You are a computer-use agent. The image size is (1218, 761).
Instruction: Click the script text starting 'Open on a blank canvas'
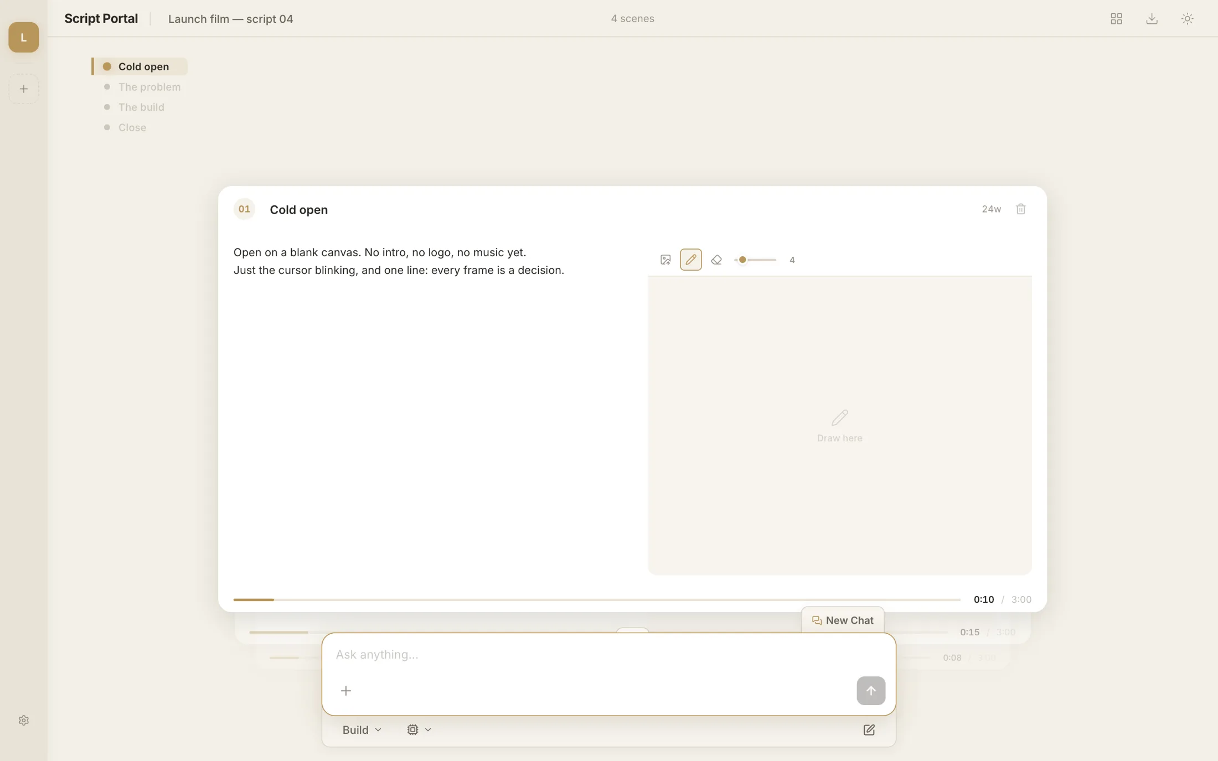pyautogui.click(x=399, y=261)
